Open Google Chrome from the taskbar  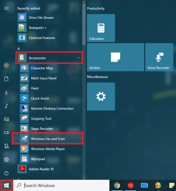click(x=117, y=185)
